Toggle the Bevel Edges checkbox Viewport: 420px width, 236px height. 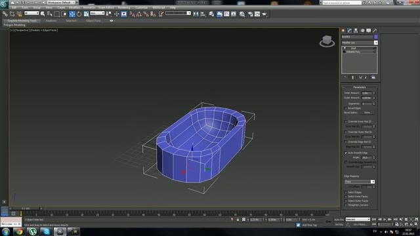point(346,108)
